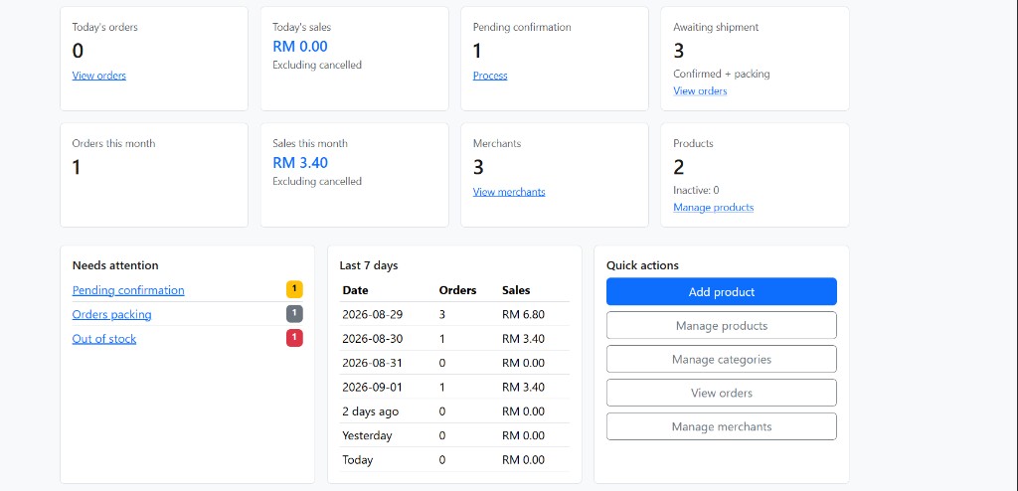Open View orders link under Today's orders
1018x491 pixels.
98,76
